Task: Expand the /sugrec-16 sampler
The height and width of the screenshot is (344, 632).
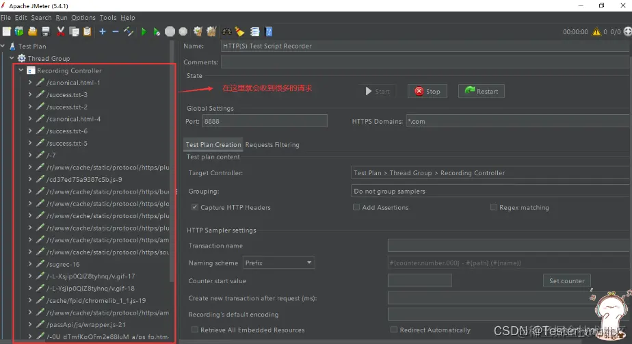Action: (30, 264)
